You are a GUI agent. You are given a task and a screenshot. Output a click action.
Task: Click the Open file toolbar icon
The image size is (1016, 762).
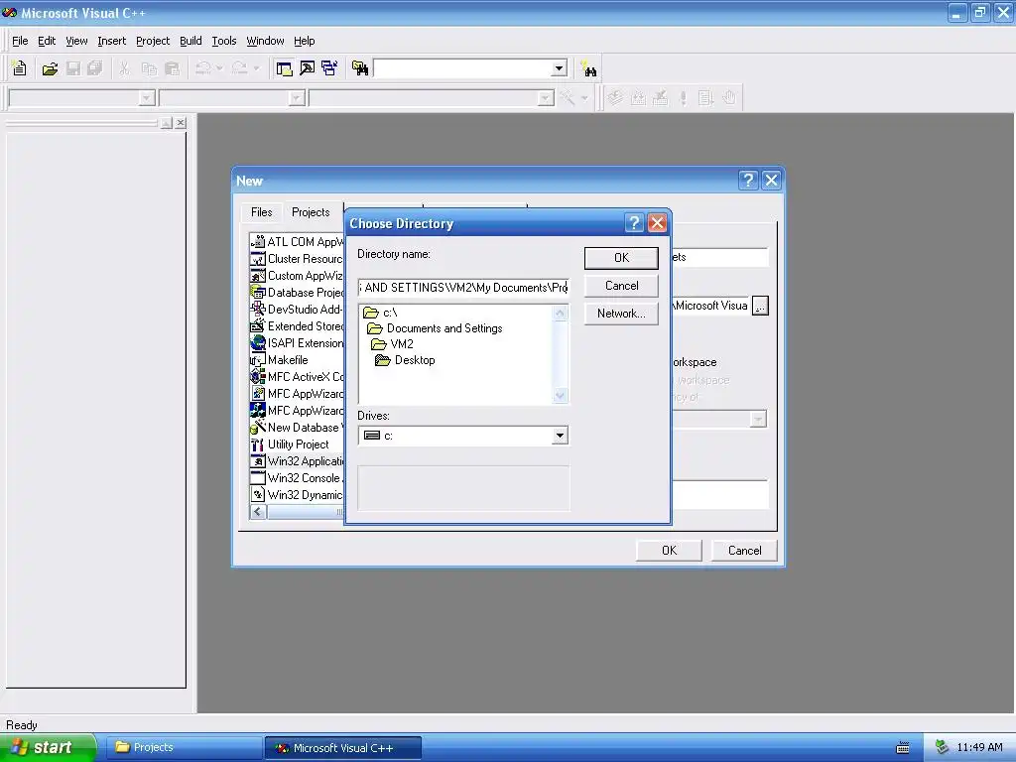pos(50,68)
